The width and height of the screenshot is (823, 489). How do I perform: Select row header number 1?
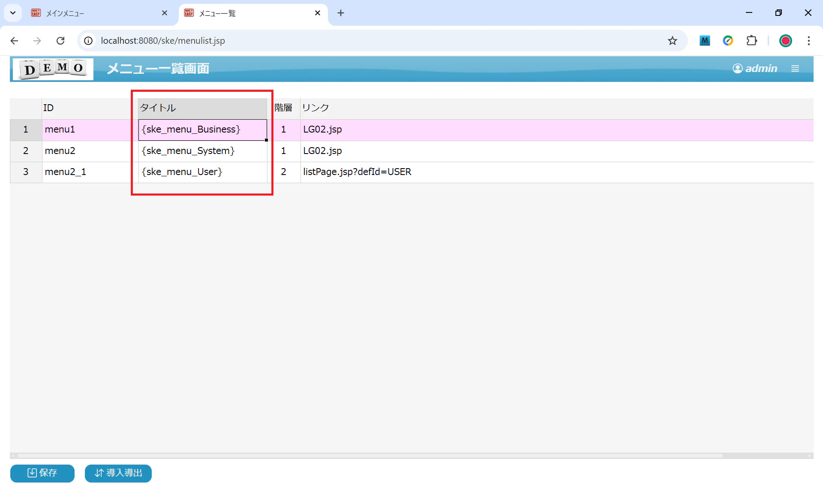[26, 130]
